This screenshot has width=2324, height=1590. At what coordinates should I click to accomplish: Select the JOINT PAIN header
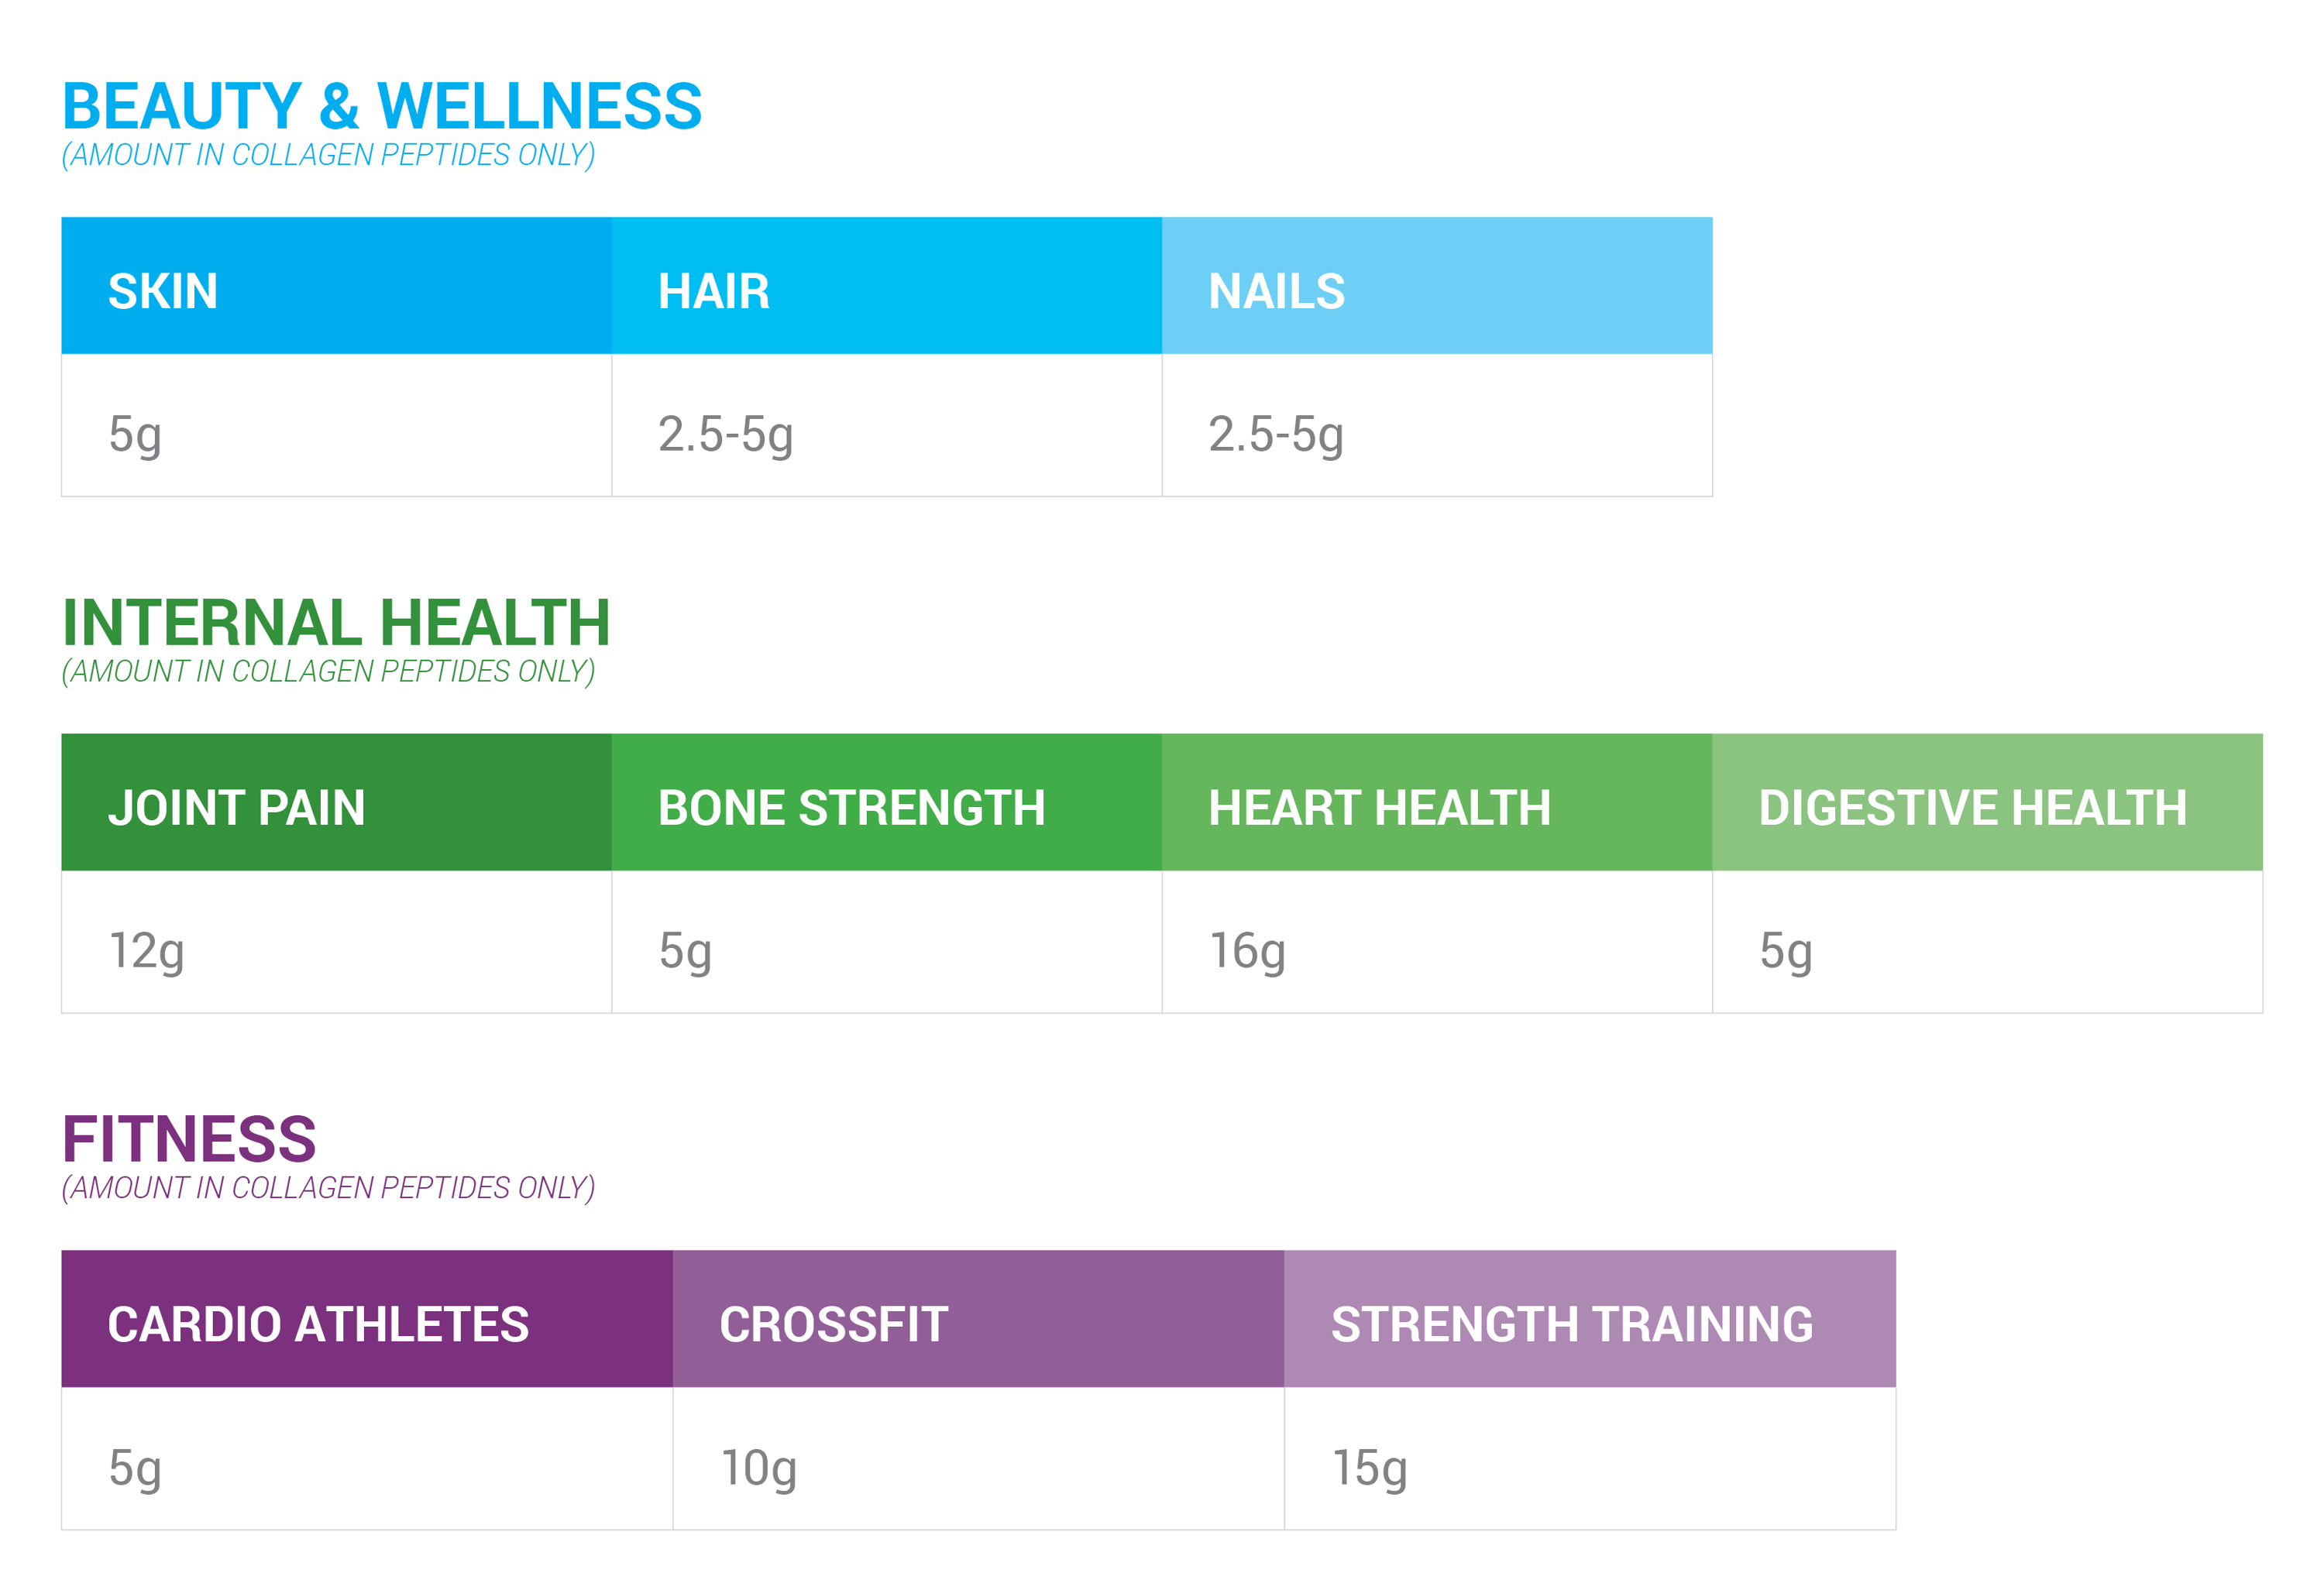[x=336, y=802]
